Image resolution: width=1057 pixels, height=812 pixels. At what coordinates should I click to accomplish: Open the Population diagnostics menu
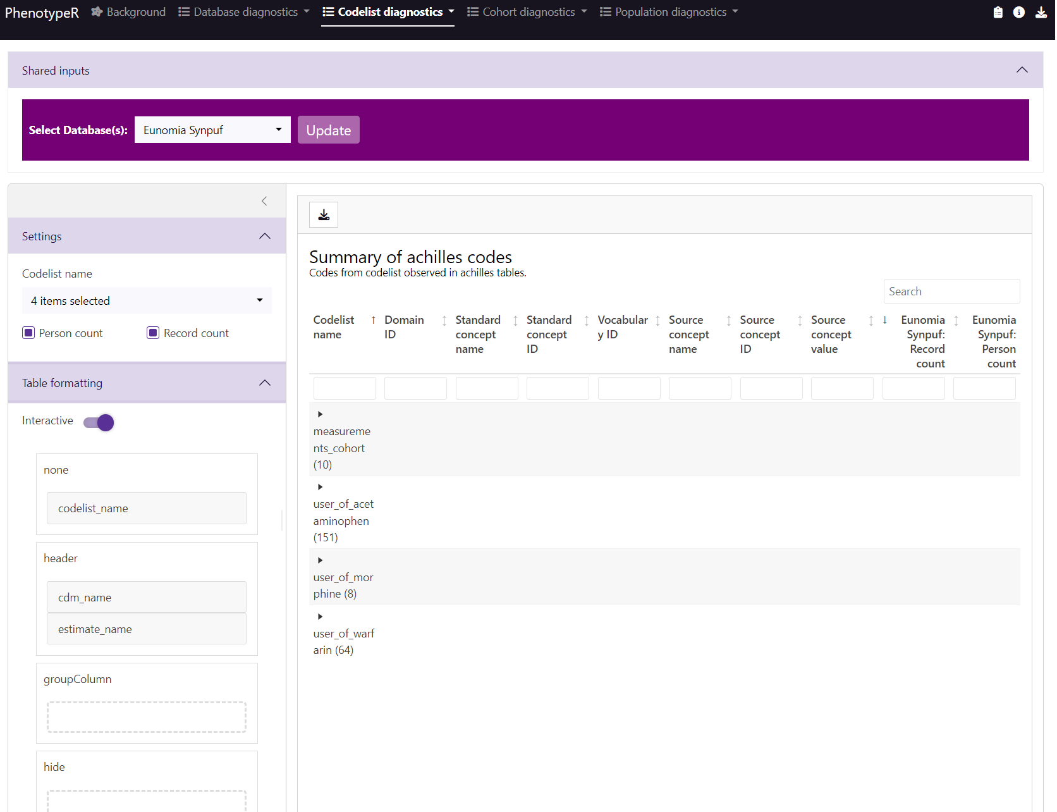point(669,12)
